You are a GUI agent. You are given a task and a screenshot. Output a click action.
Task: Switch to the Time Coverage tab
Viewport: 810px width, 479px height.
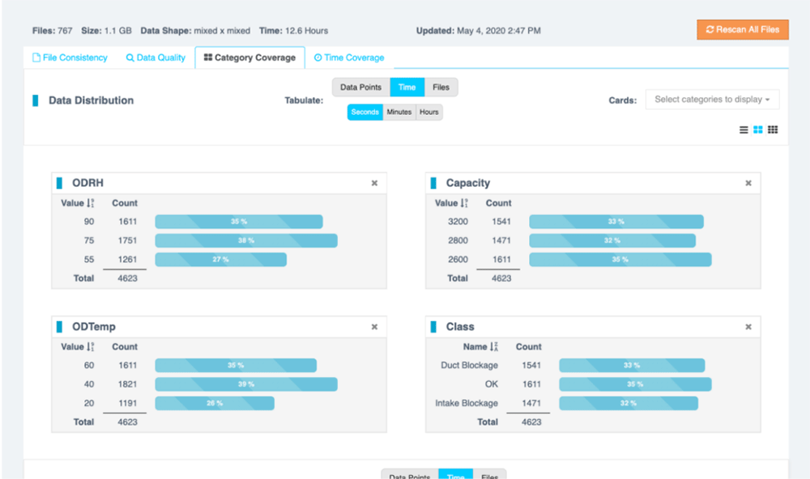(349, 58)
